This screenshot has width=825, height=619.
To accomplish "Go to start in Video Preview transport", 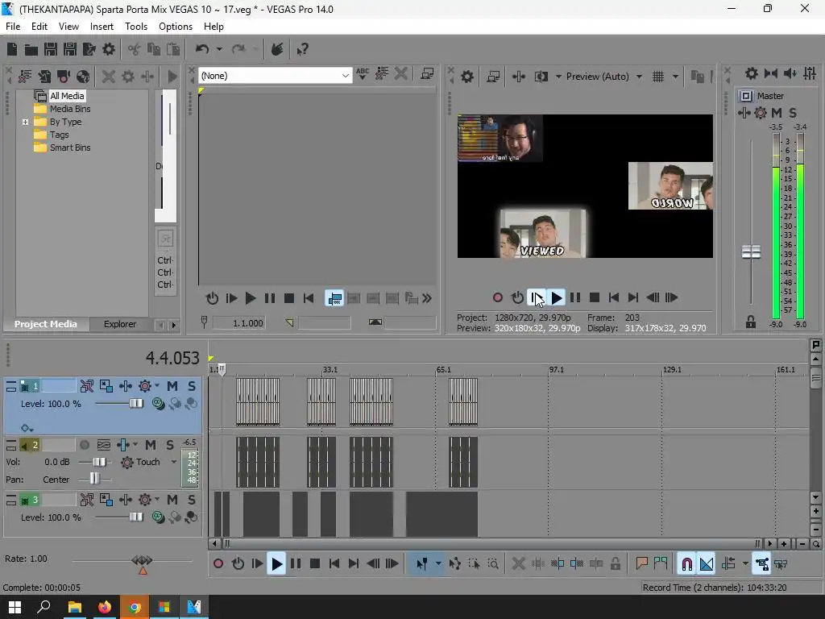I will click(x=613, y=298).
